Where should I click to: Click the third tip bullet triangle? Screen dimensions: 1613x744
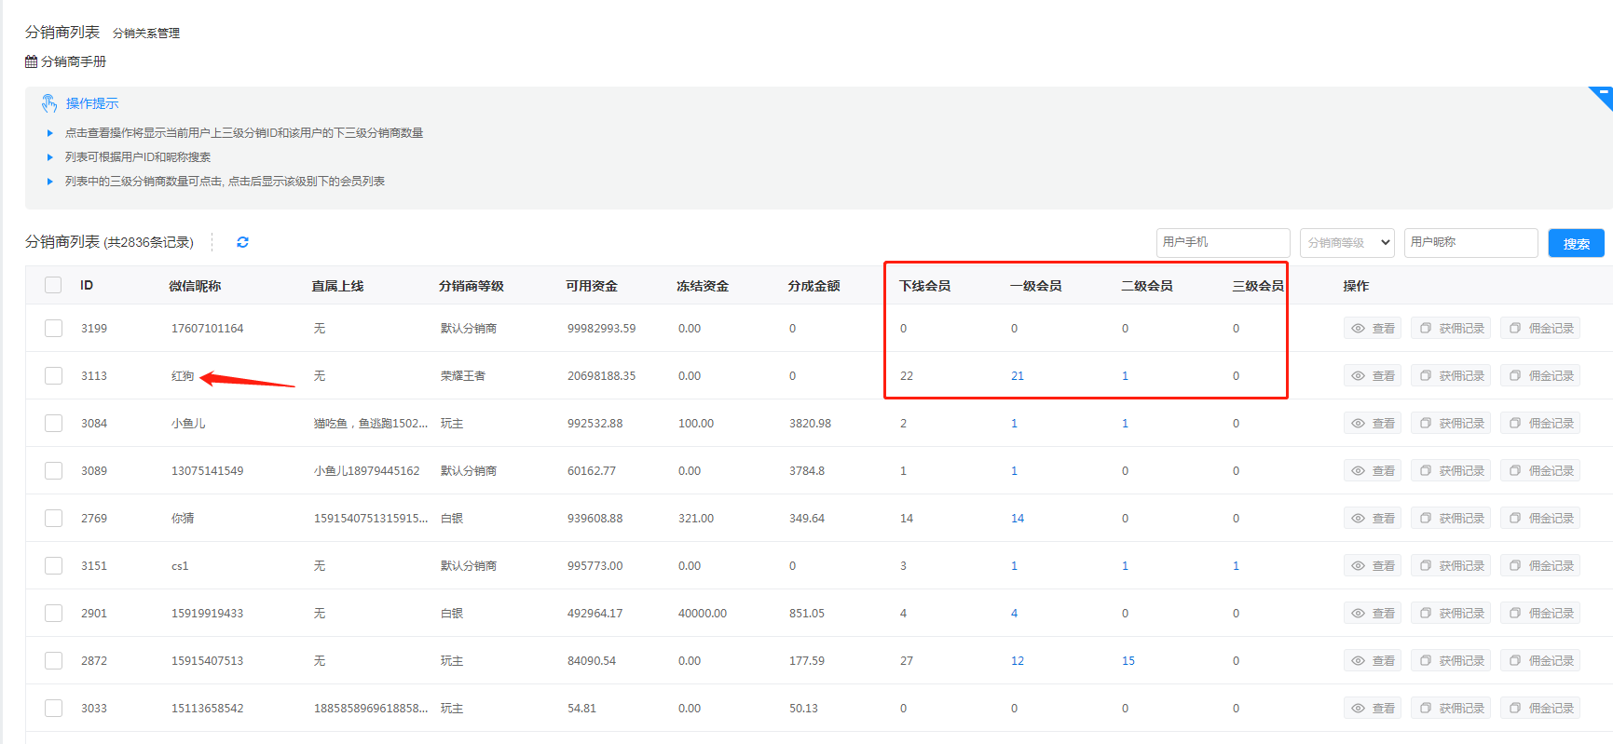coord(50,182)
